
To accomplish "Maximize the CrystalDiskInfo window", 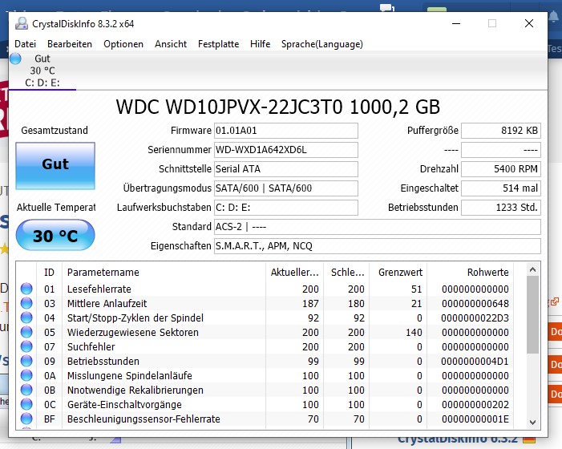I will [492, 23].
